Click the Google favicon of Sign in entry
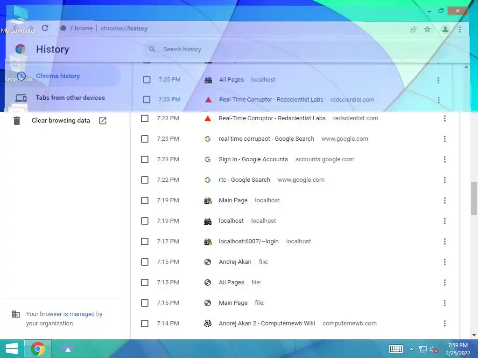The height and width of the screenshot is (358, 478). (x=208, y=159)
